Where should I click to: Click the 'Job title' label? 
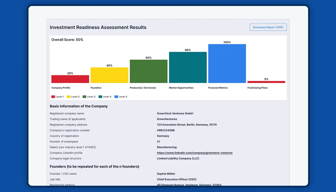pos(55,179)
